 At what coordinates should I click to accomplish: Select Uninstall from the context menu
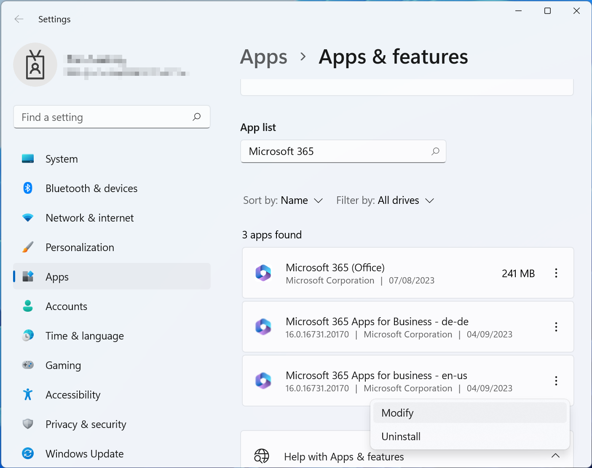pos(470,436)
